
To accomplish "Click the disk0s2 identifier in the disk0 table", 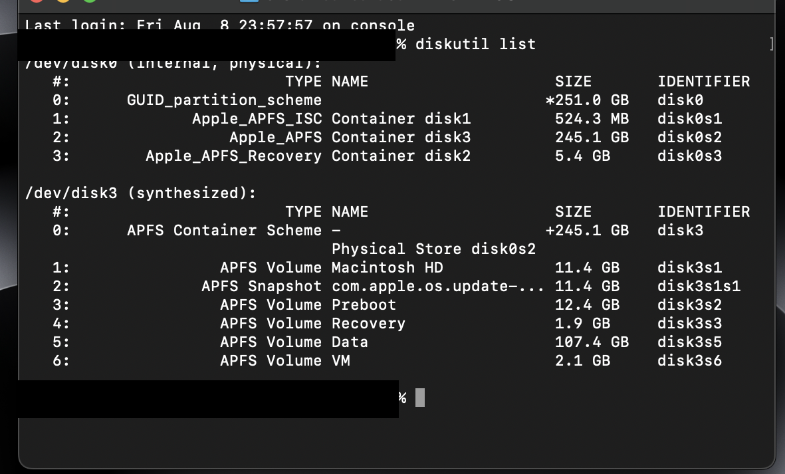I will tap(689, 138).
